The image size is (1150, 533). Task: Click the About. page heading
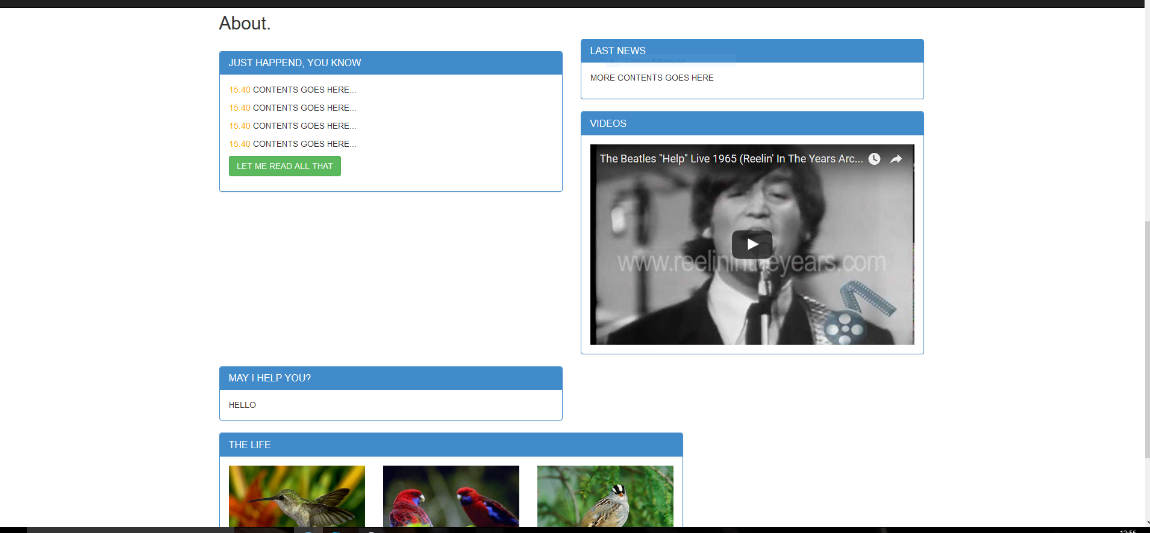(x=245, y=23)
